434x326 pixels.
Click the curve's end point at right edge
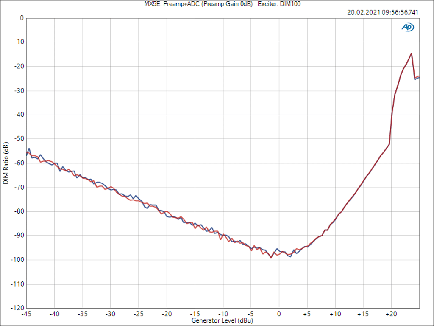419,77
